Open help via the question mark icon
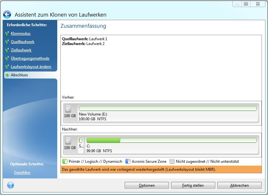The image size is (268, 195). 10,185
